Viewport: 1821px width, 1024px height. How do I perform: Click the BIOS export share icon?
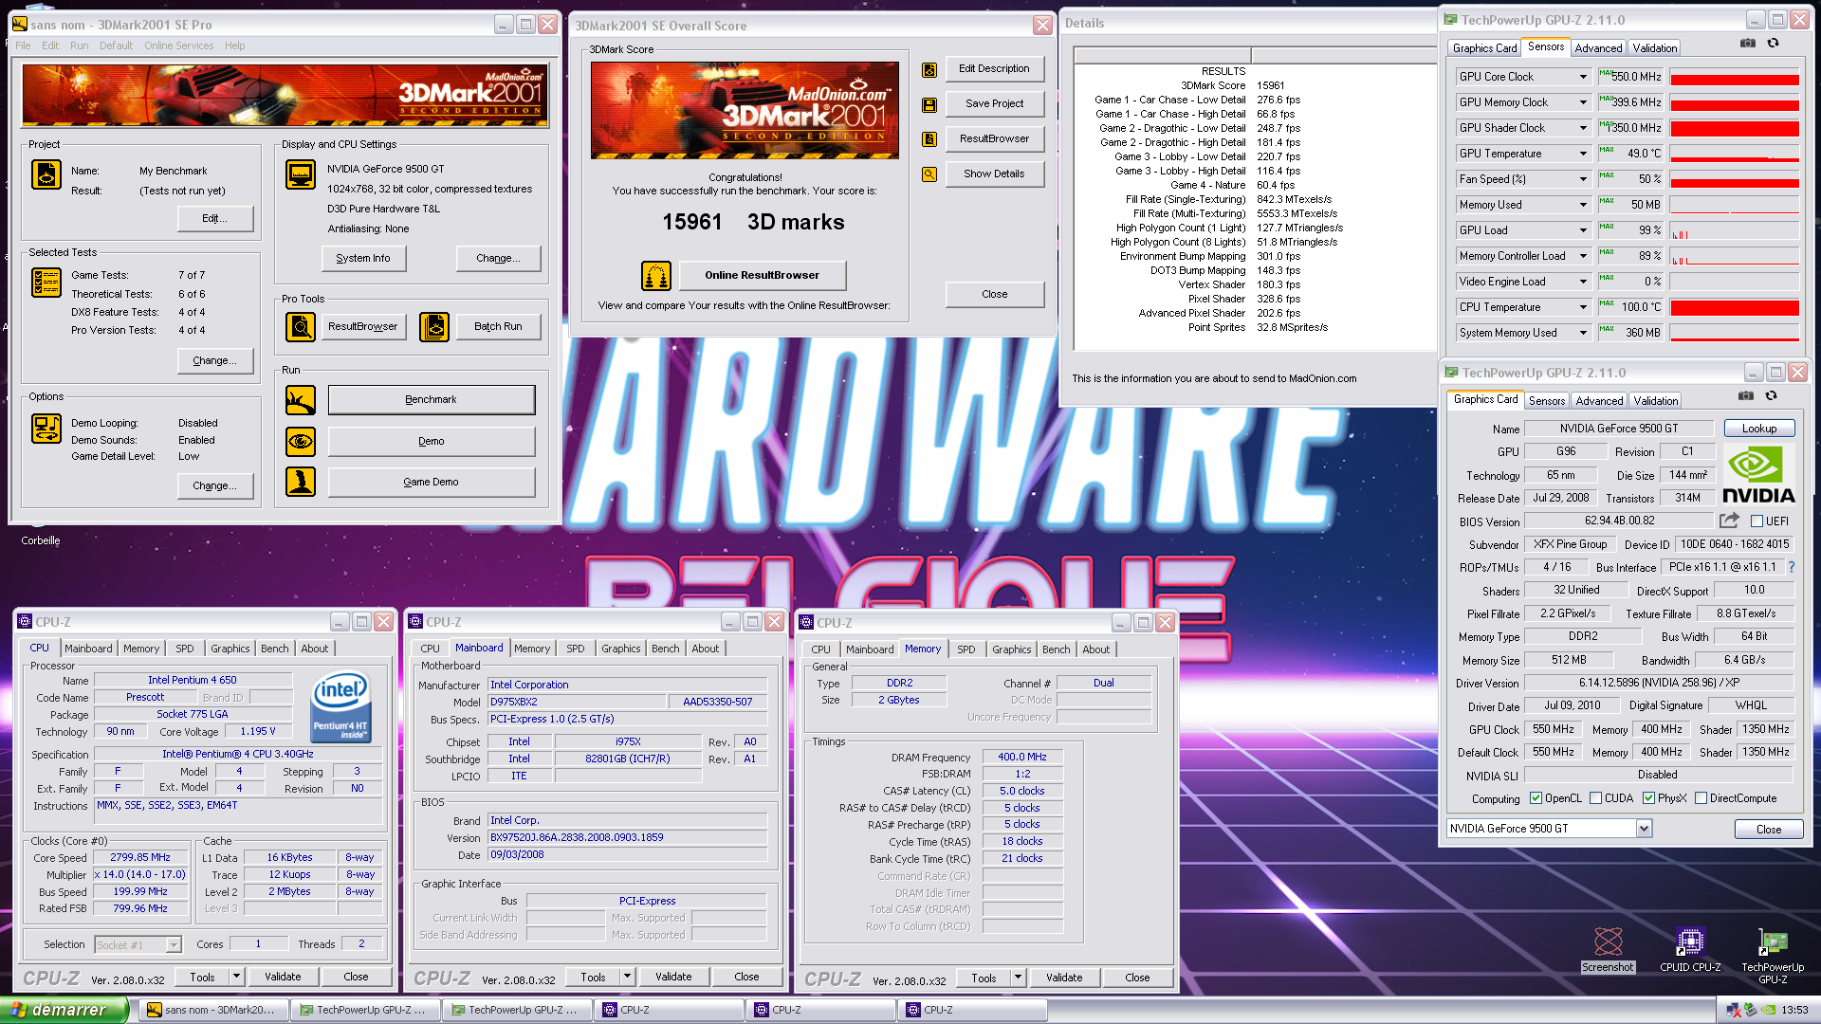pyautogui.click(x=1729, y=521)
